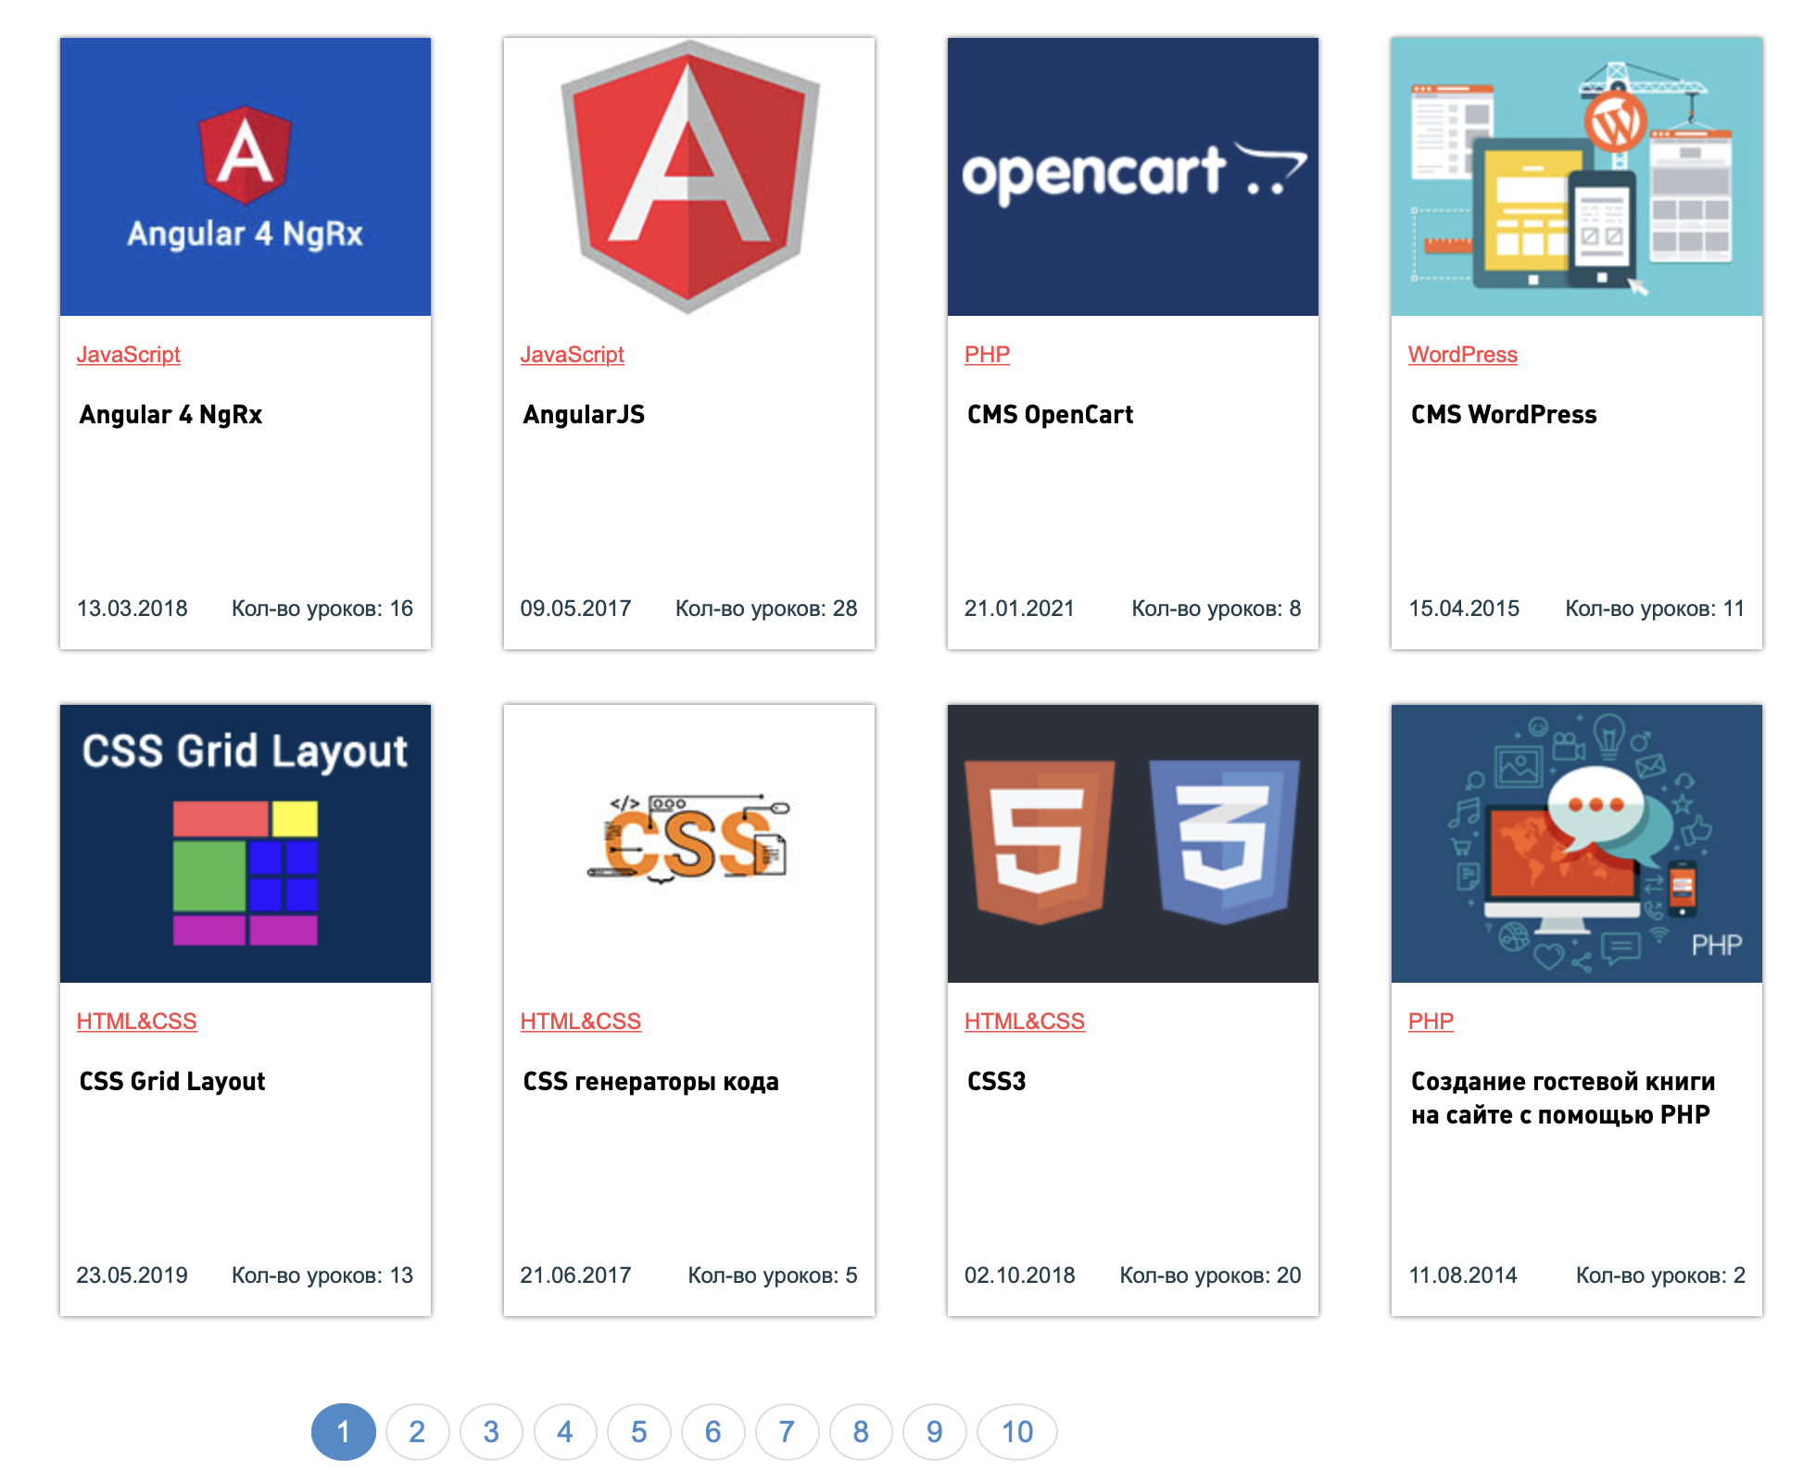Click the date 15.04.2015
Image resolution: width=1816 pixels, height=1482 pixels.
pyautogui.click(x=1465, y=609)
